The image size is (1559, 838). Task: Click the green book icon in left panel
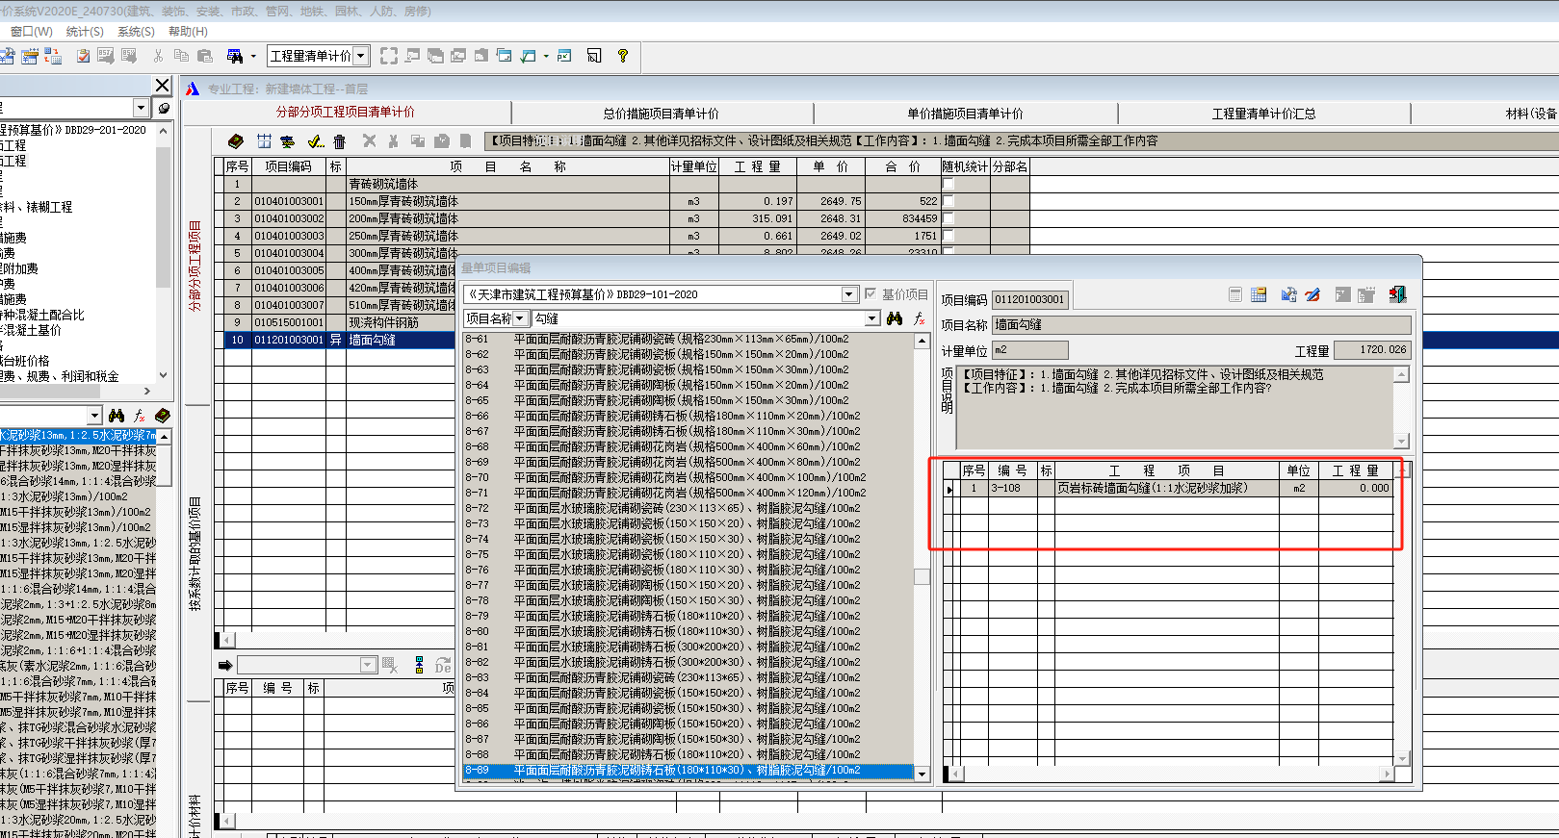point(162,416)
